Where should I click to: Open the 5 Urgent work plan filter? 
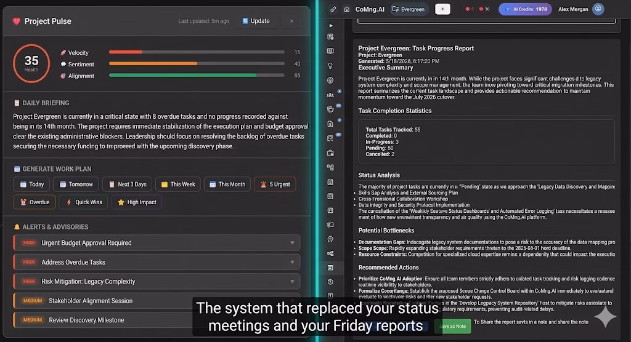point(275,184)
